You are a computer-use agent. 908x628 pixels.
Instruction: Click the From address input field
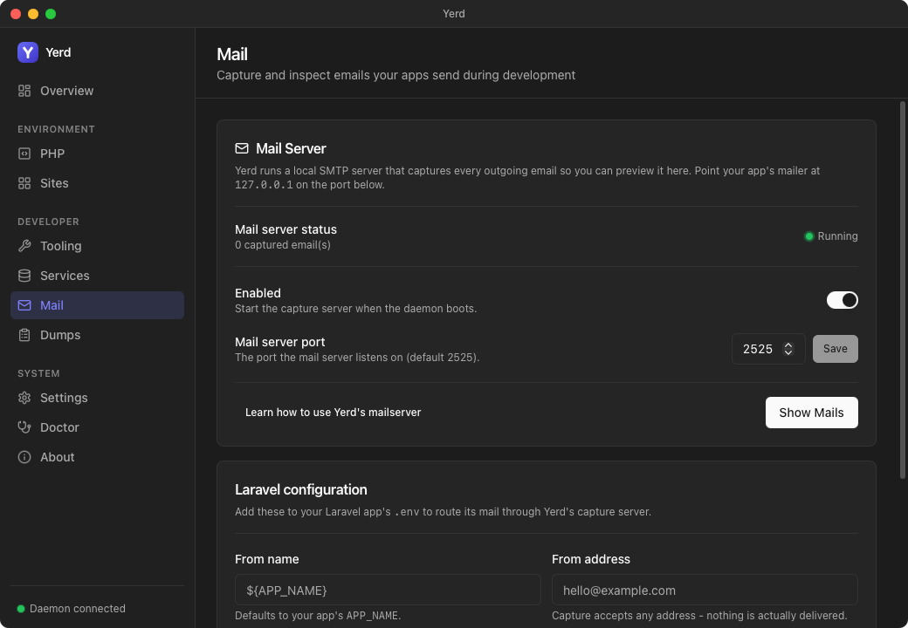click(x=705, y=590)
